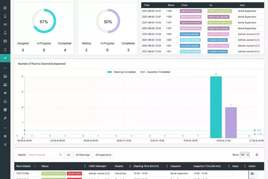
Task: Click the graduation cap training icon
Action: tap(5, 93)
